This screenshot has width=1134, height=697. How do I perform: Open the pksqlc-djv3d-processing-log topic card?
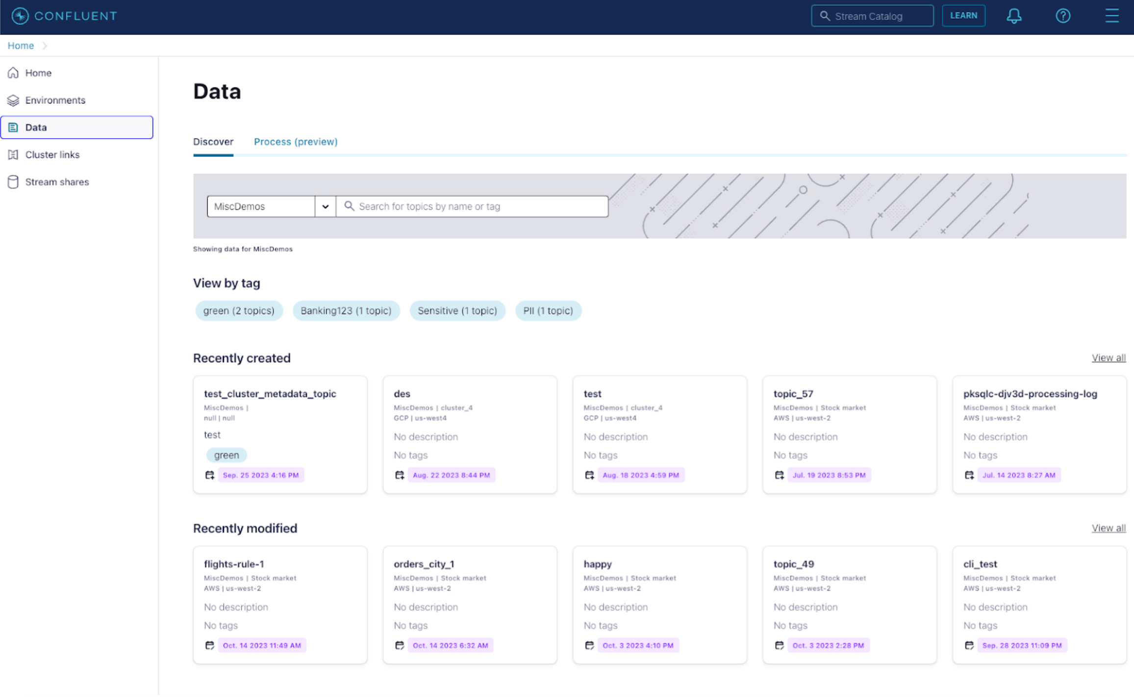(x=1039, y=435)
